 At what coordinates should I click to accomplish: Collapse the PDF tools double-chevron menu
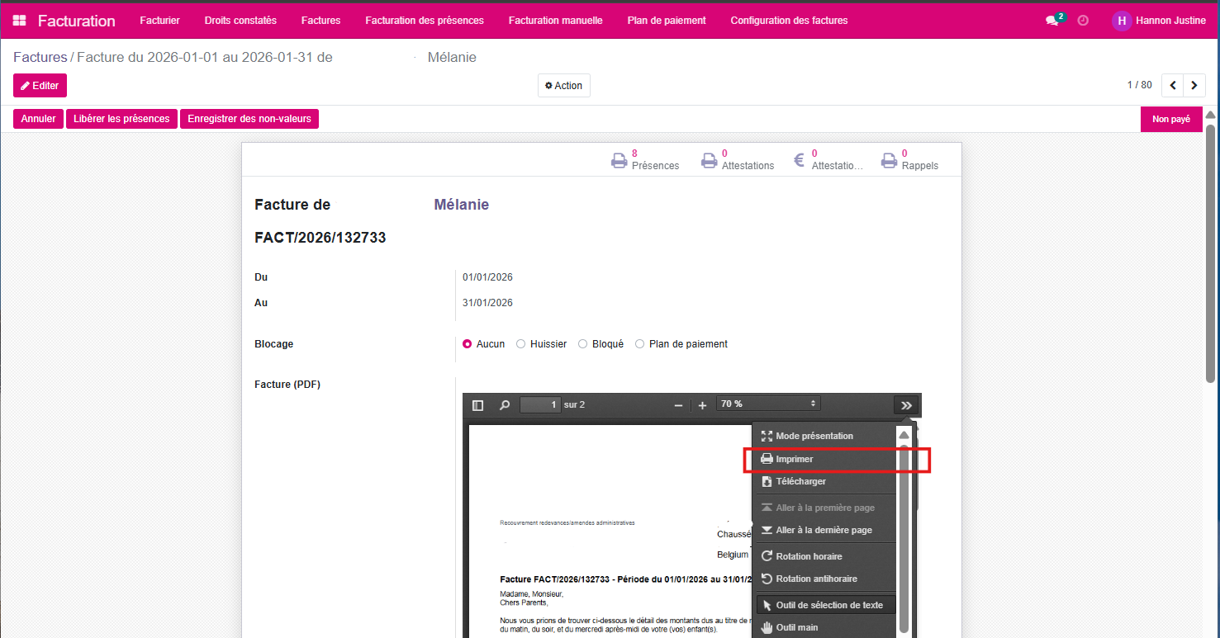pyautogui.click(x=906, y=405)
